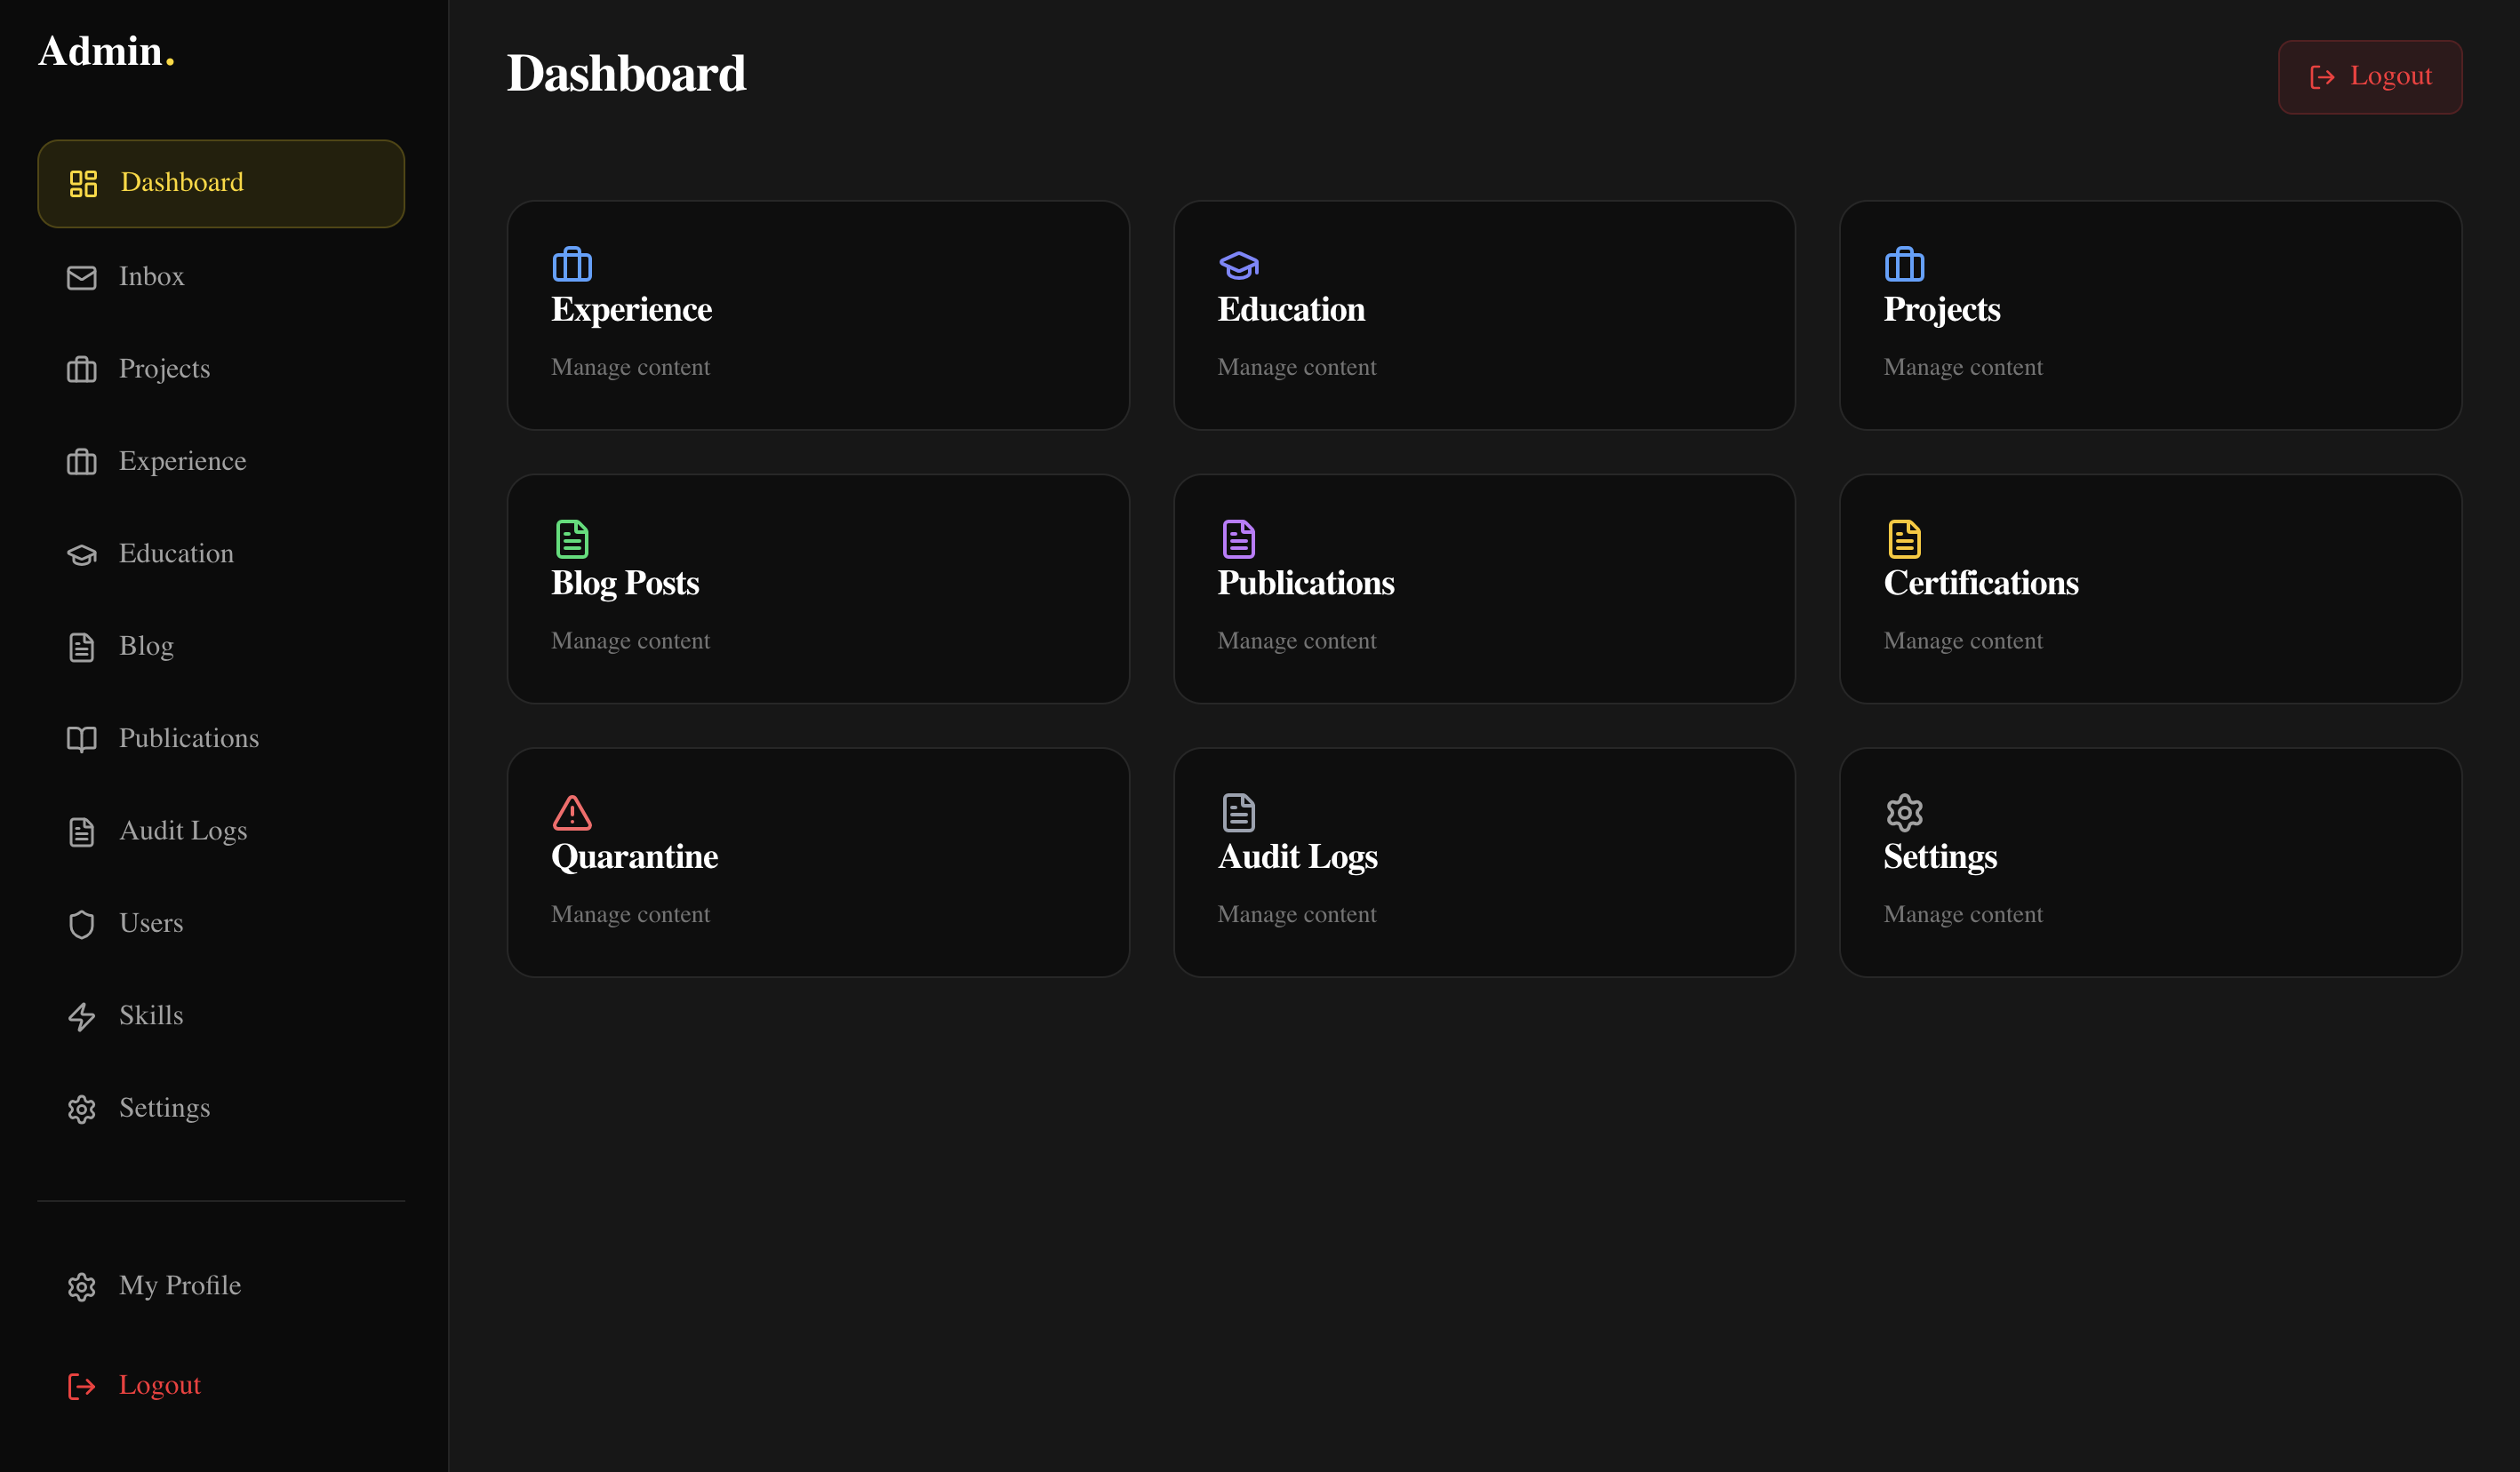Open My Profile in the sidebar
The width and height of the screenshot is (2520, 1472).
(179, 1285)
